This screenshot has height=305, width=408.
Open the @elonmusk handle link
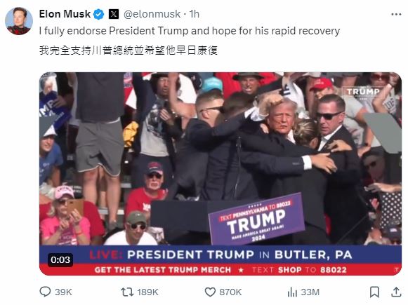coord(152,14)
